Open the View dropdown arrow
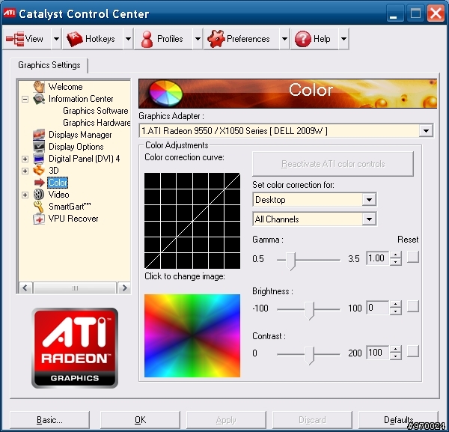Image resolution: width=449 pixels, height=432 pixels. click(x=56, y=39)
